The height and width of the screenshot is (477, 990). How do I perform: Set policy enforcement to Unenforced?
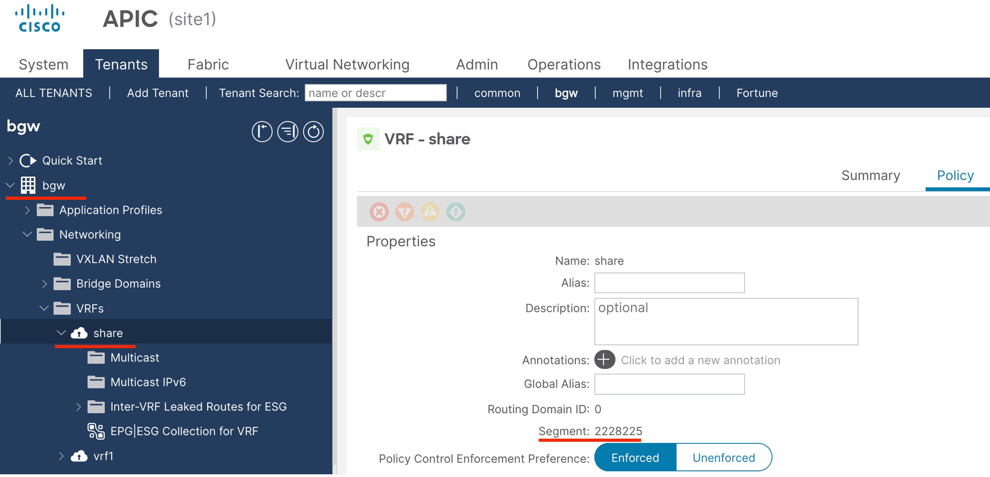coord(724,457)
